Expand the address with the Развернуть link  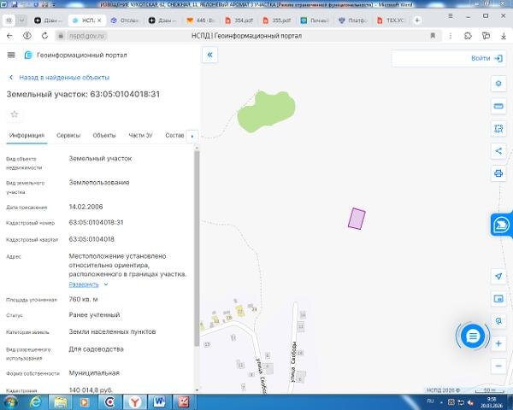coord(84,284)
